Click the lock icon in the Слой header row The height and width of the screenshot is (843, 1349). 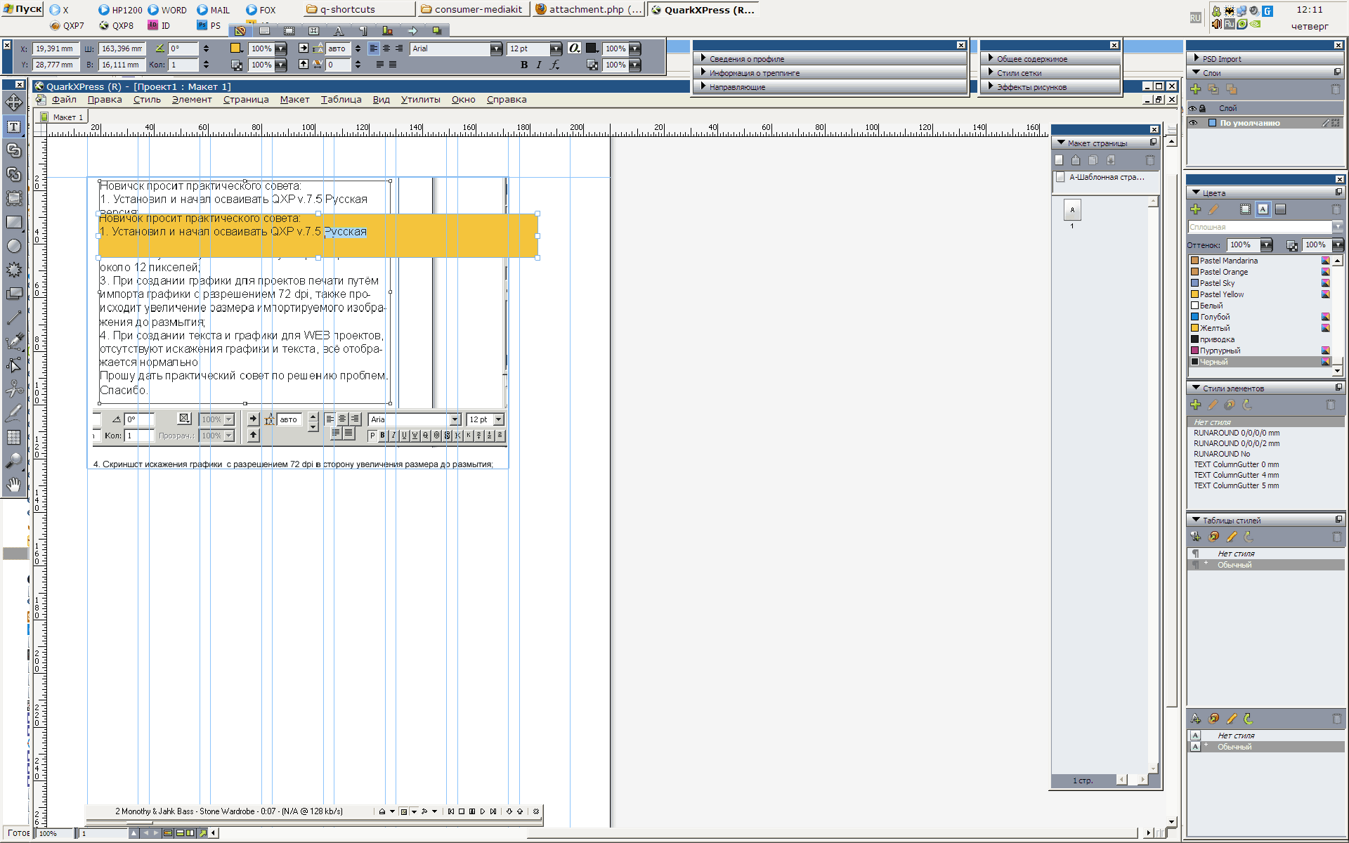click(1202, 108)
